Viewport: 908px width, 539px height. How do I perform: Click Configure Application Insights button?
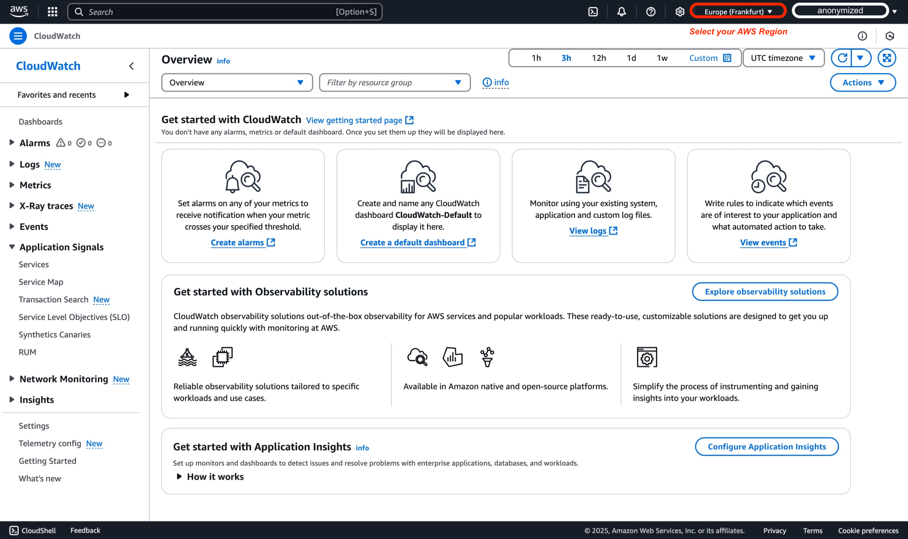point(767,447)
